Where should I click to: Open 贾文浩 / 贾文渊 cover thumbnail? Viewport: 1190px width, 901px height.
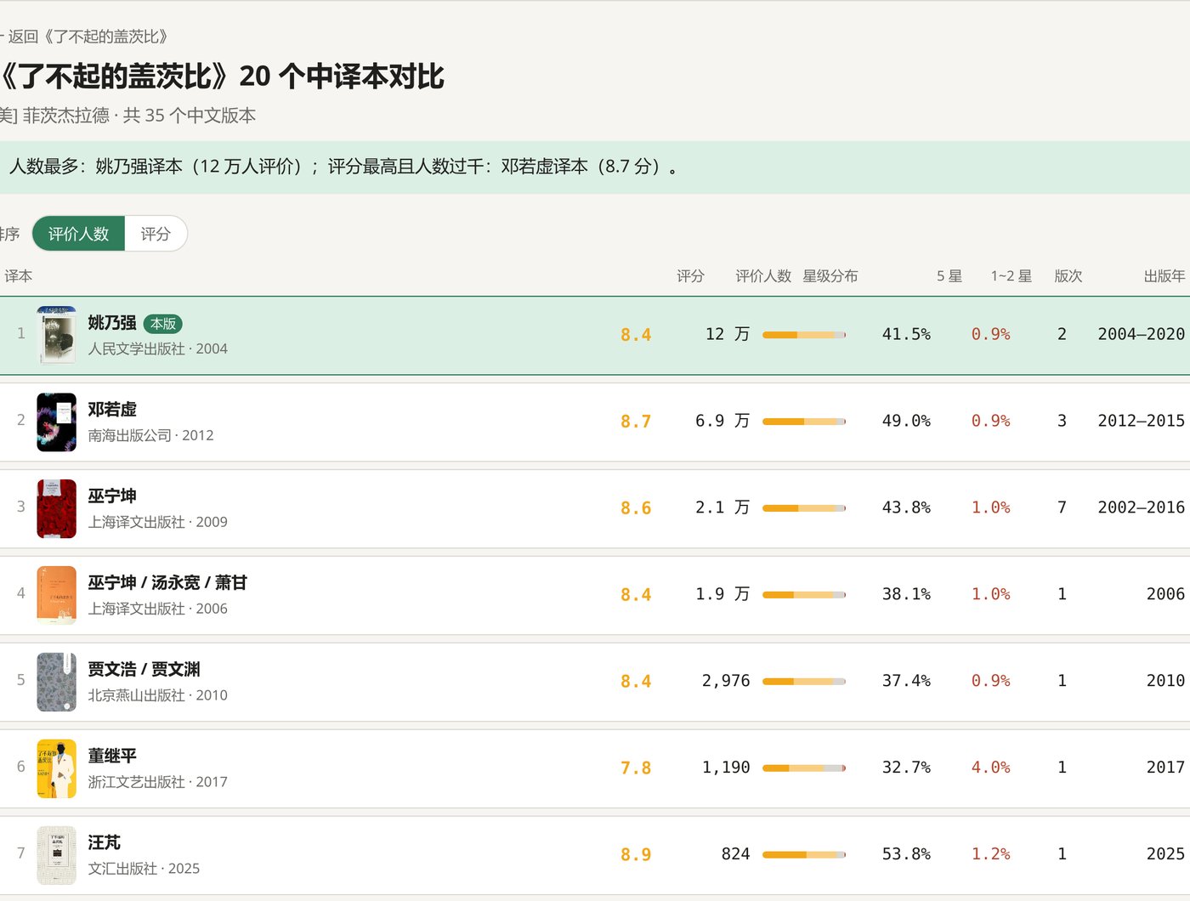57,682
